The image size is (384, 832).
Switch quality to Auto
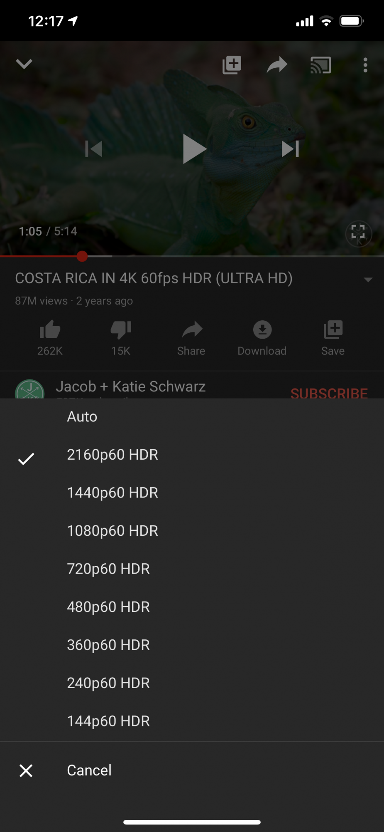point(192,417)
